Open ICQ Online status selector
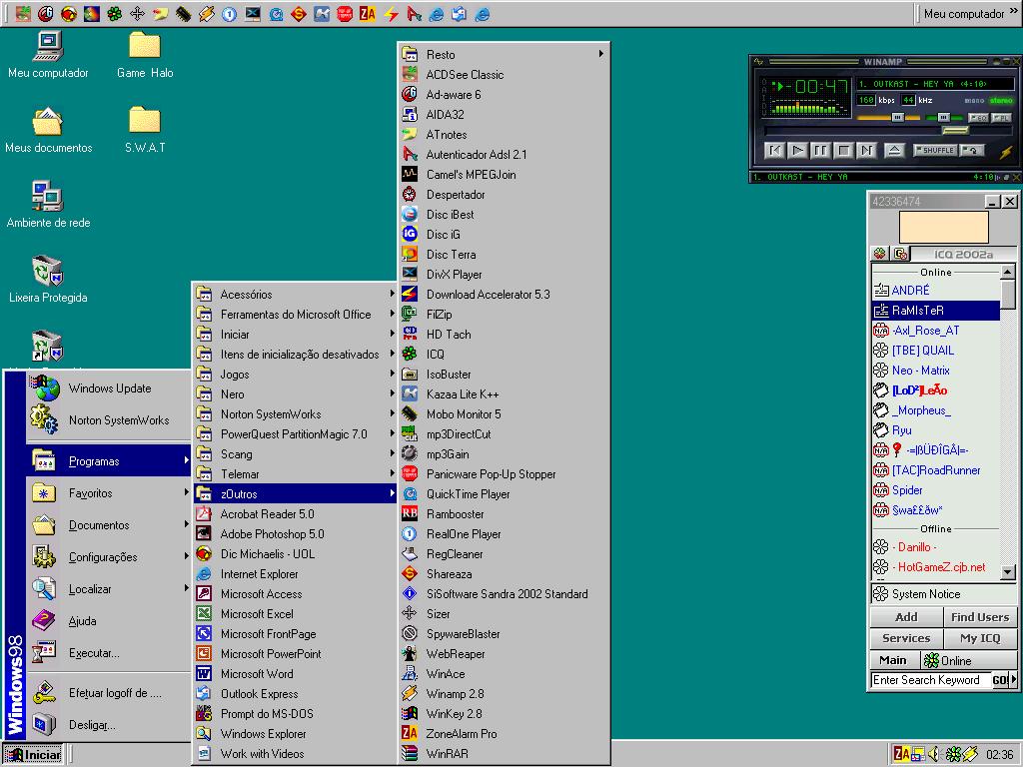 [x=969, y=661]
